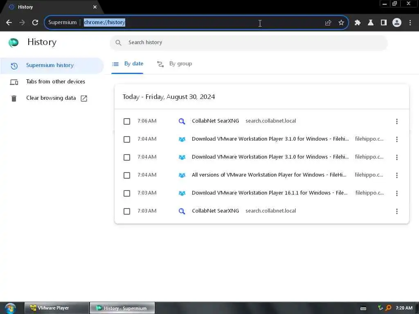Open Download VMware Workstation Player 16.1.1 link
Screen dimensions: 419x314
point(270,193)
